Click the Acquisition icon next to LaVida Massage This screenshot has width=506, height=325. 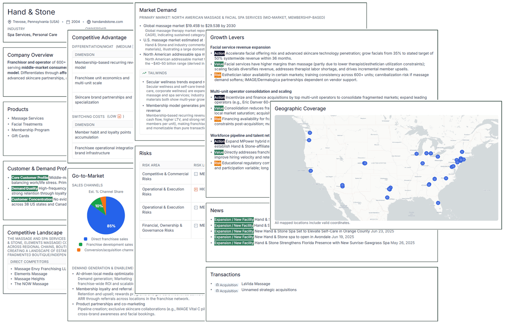(218, 284)
